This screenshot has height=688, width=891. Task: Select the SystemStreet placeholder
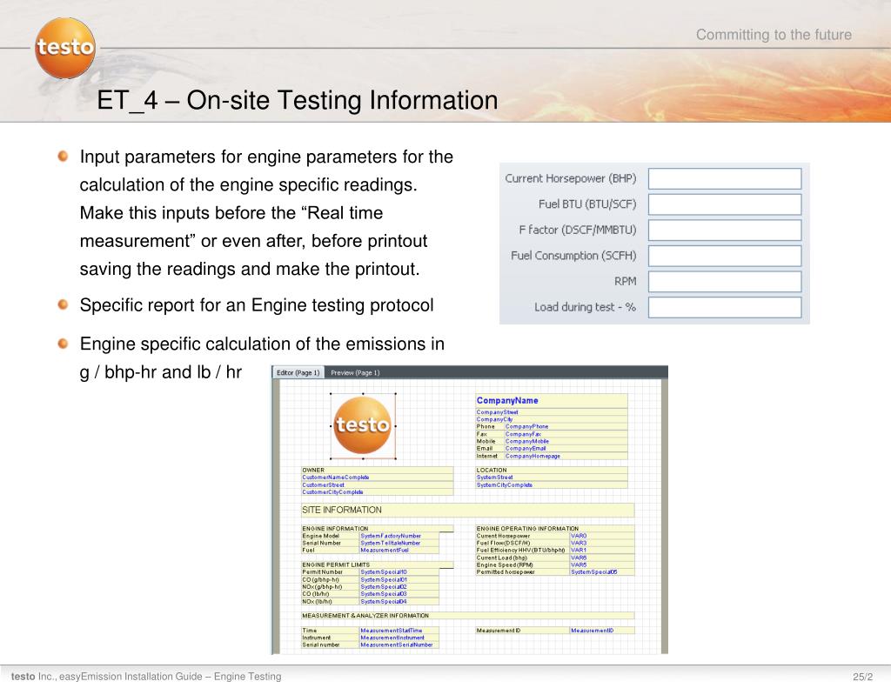point(551,478)
